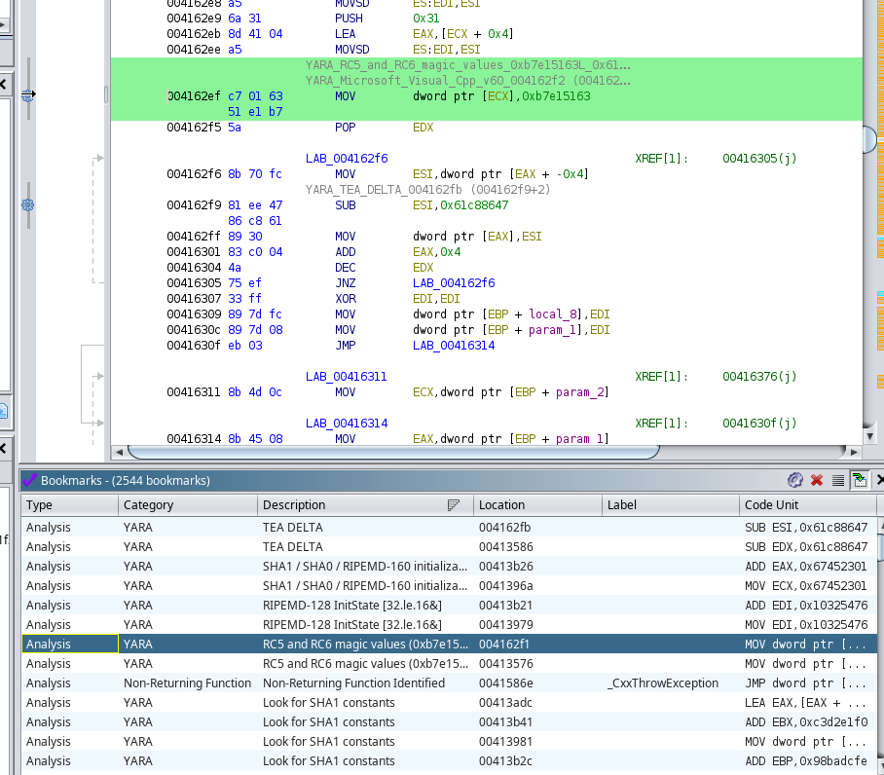Click listing vertical scrollbar down arrow
Image resolution: width=884 pixels, height=775 pixels.
pos(870,436)
